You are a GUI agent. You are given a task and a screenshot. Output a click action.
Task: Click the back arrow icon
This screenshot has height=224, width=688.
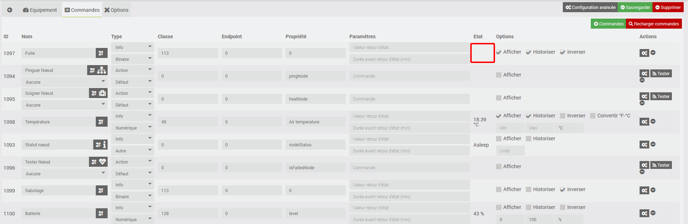coord(10,10)
